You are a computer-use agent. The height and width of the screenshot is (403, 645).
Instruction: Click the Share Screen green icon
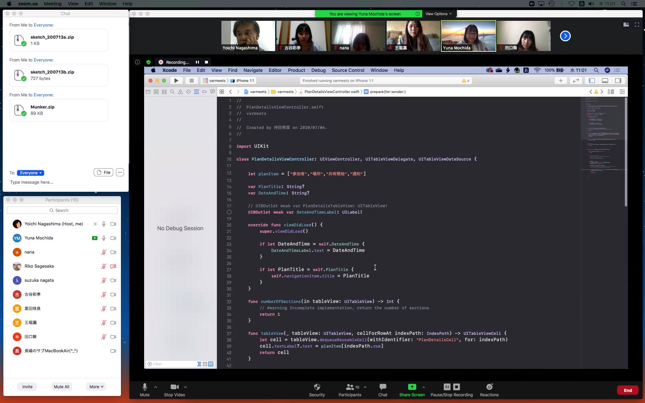tap(412, 387)
